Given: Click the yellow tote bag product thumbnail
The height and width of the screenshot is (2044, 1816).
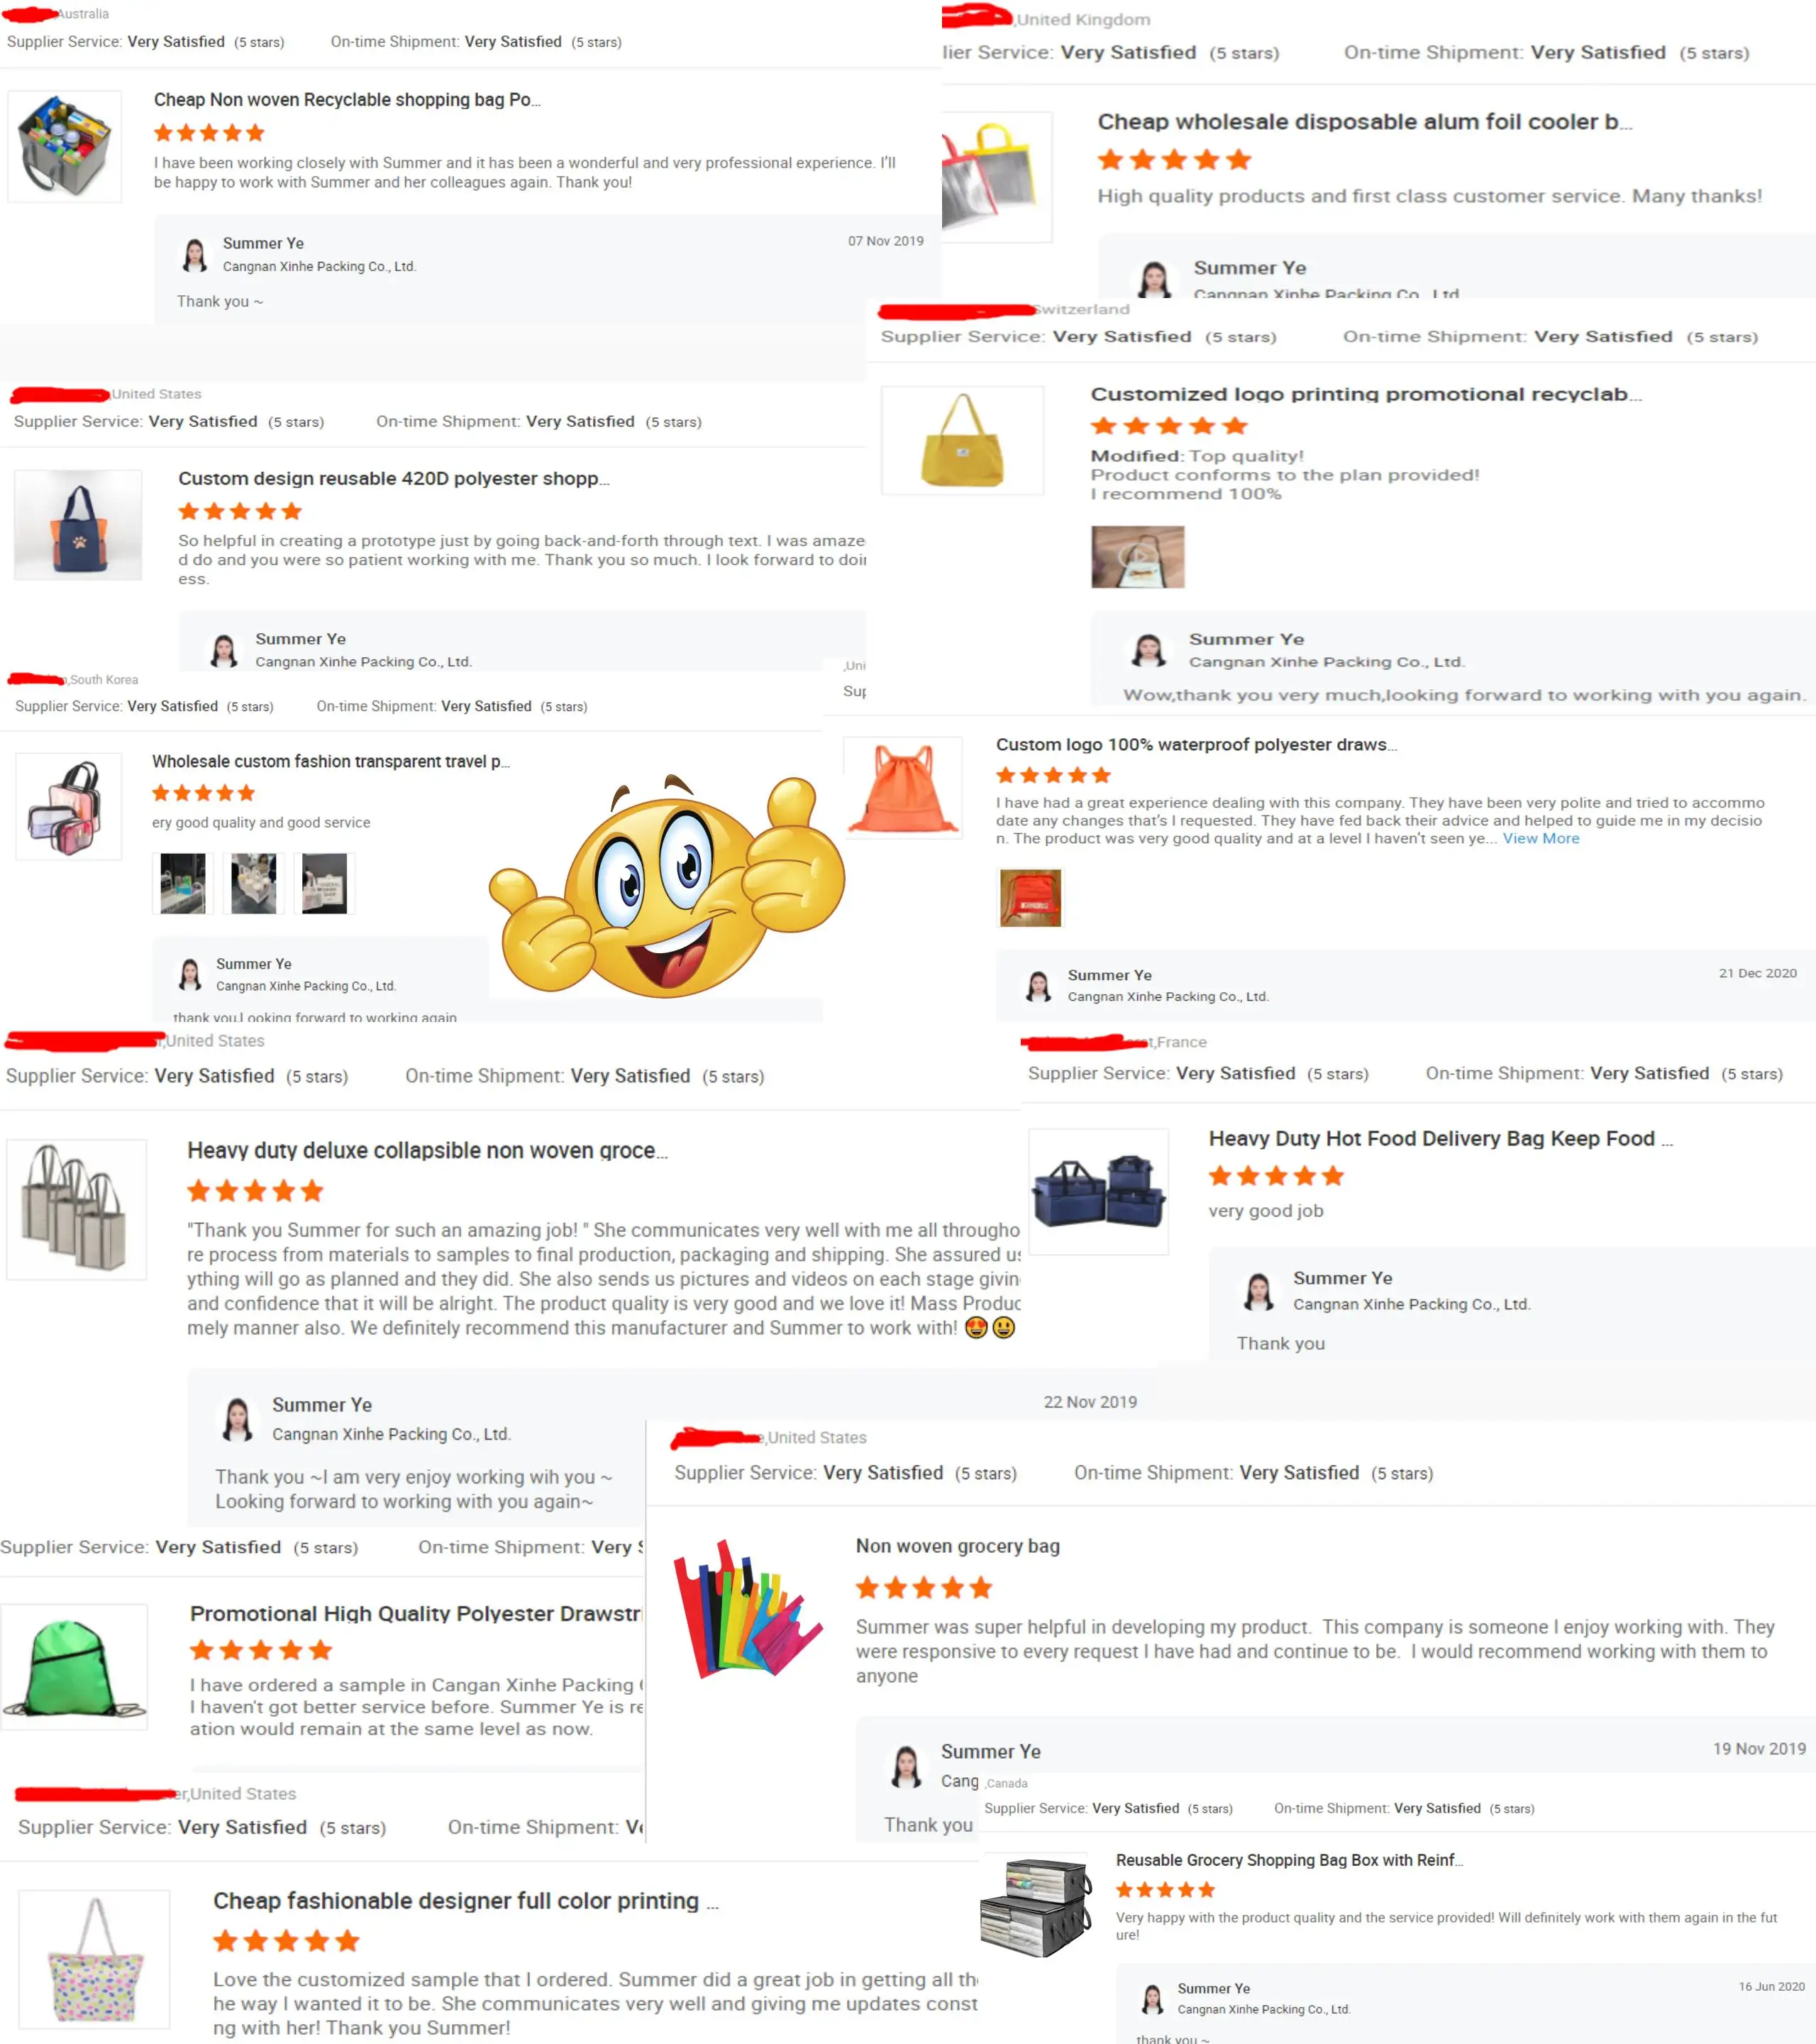Looking at the screenshot, I should coord(963,440).
